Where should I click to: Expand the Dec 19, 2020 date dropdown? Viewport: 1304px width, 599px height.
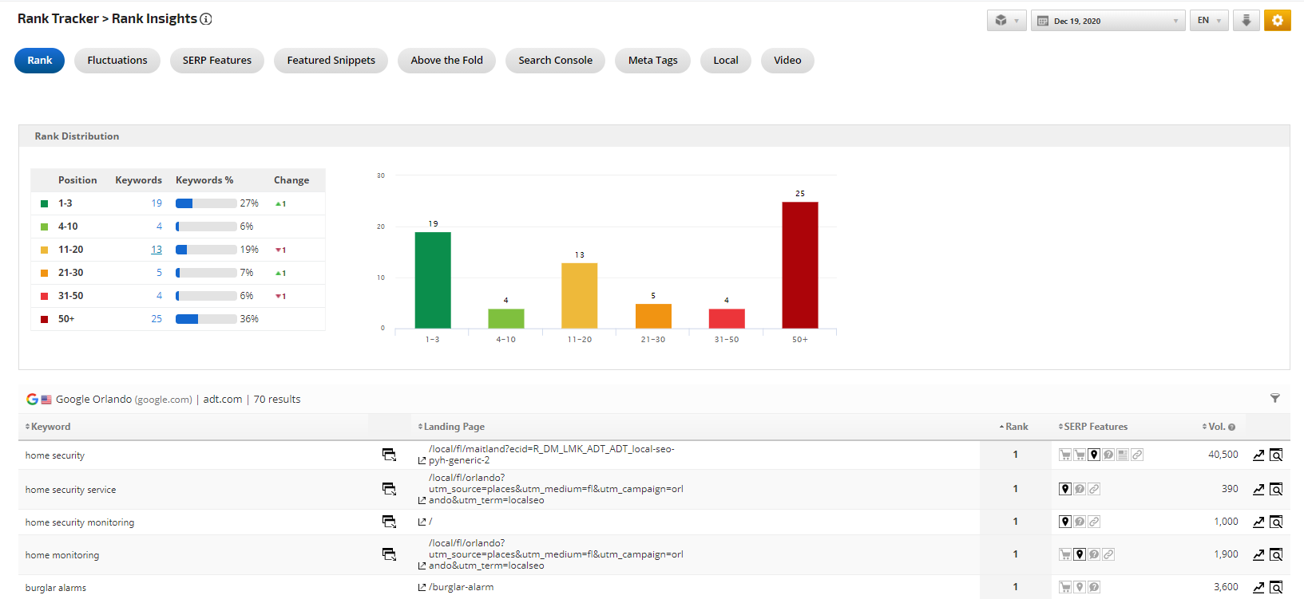pyautogui.click(x=1108, y=21)
